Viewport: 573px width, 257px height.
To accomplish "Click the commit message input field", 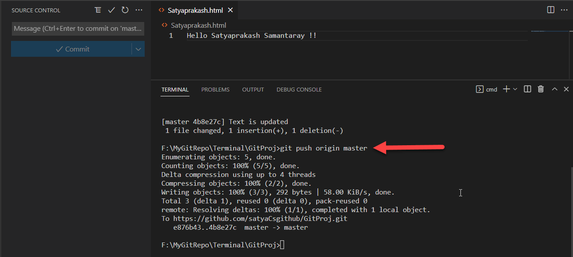I will click(x=77, y=29).
